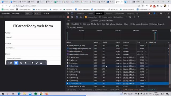Click the request list vertical scrollbar
Image resolution: width=171 pixels, height=96 pixels.
pyautogui.click(x=170, y=74)
